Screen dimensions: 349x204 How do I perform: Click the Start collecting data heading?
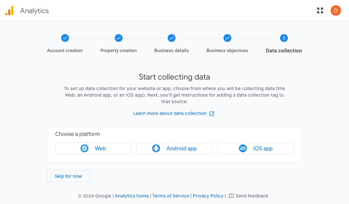click(x=174, y=77)
